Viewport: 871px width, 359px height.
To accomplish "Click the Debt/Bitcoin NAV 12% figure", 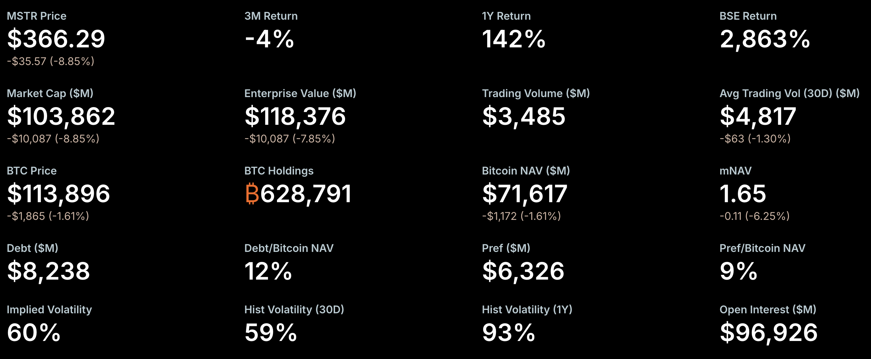I will pyautogui.click(x=268, y=271).
